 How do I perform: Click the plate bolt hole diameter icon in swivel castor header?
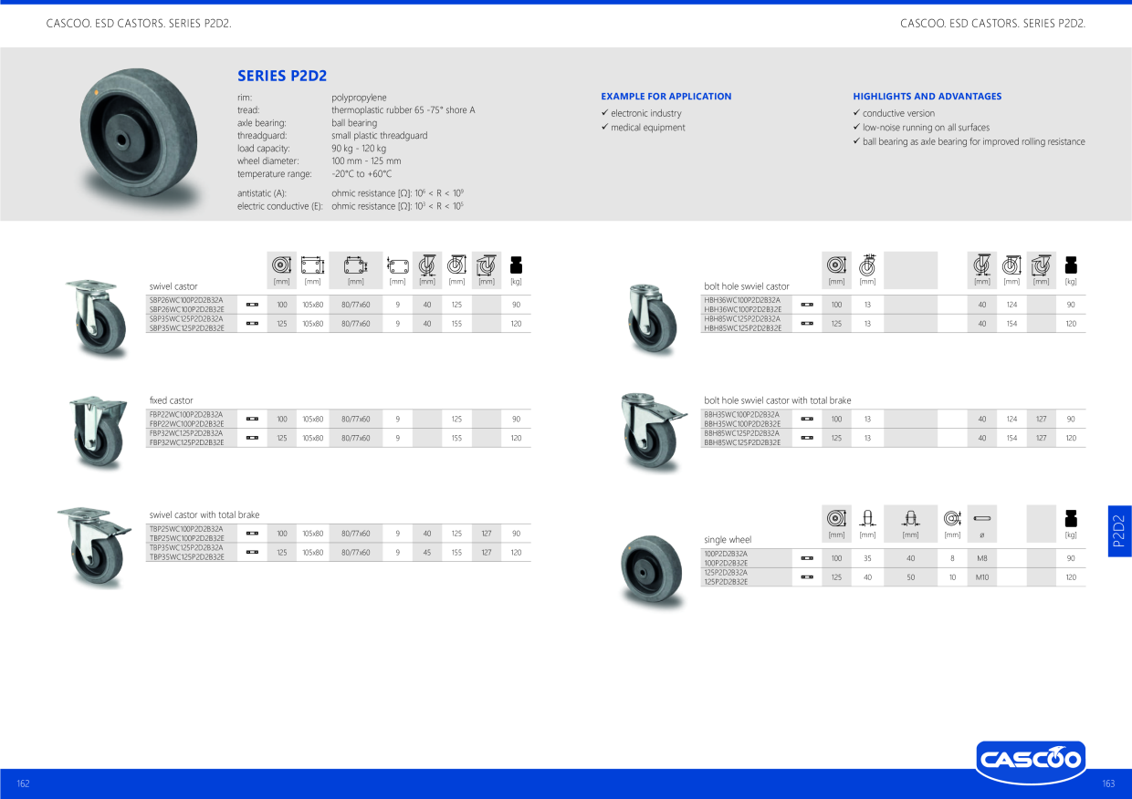(x=397, y=265)
